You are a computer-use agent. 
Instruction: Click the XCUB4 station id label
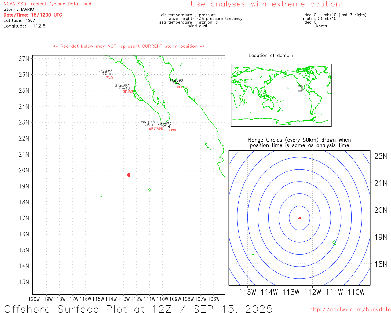point(182,87)
